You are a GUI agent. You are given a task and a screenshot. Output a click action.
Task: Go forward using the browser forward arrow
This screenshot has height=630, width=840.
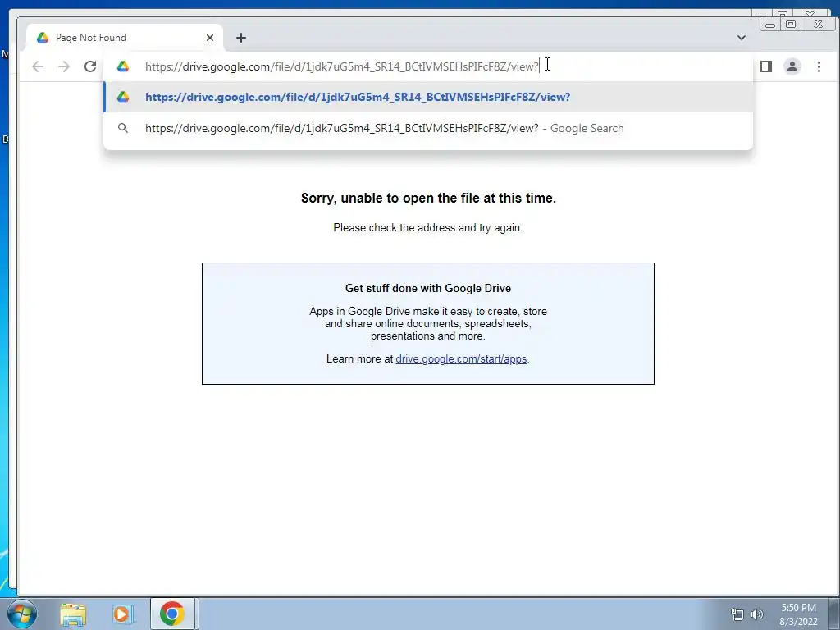pyautogui.click(x=64, y=66)
